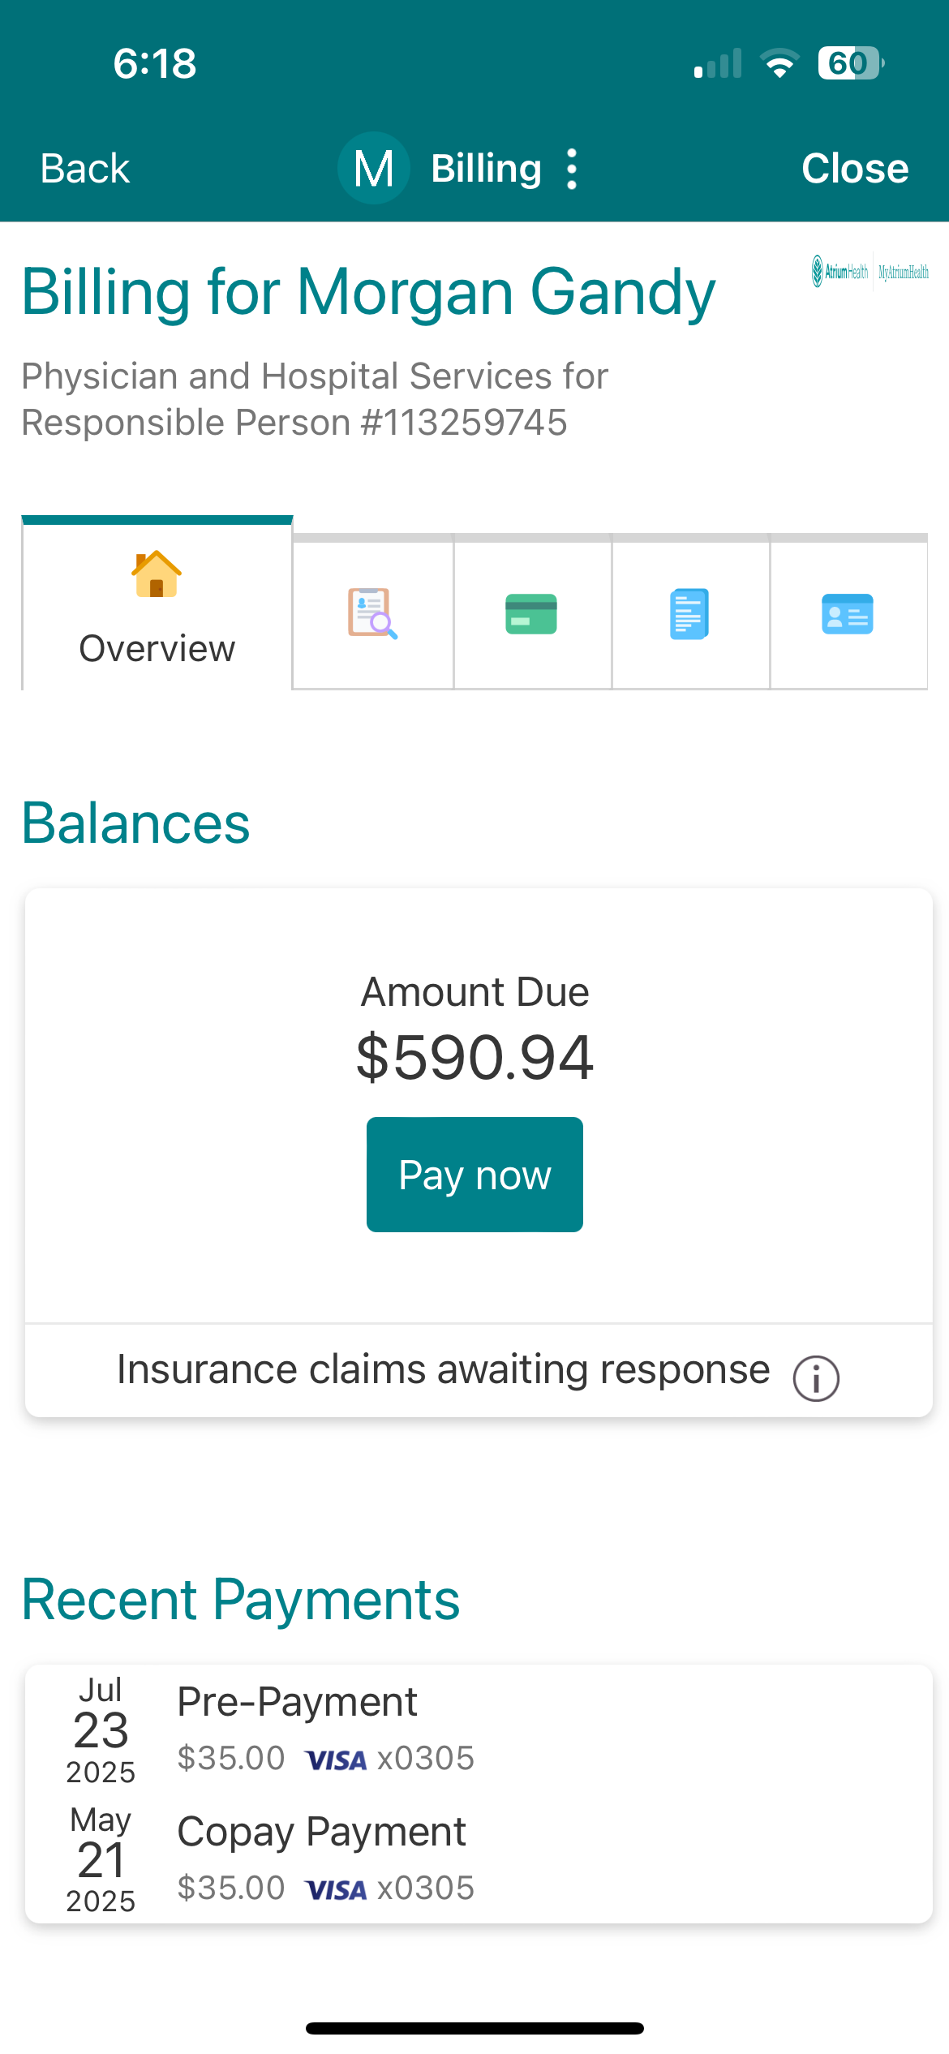This screenshot has width=949, height=2054.
Task: Select the blue ID card tab icon
Action: (x=848, y=614)
